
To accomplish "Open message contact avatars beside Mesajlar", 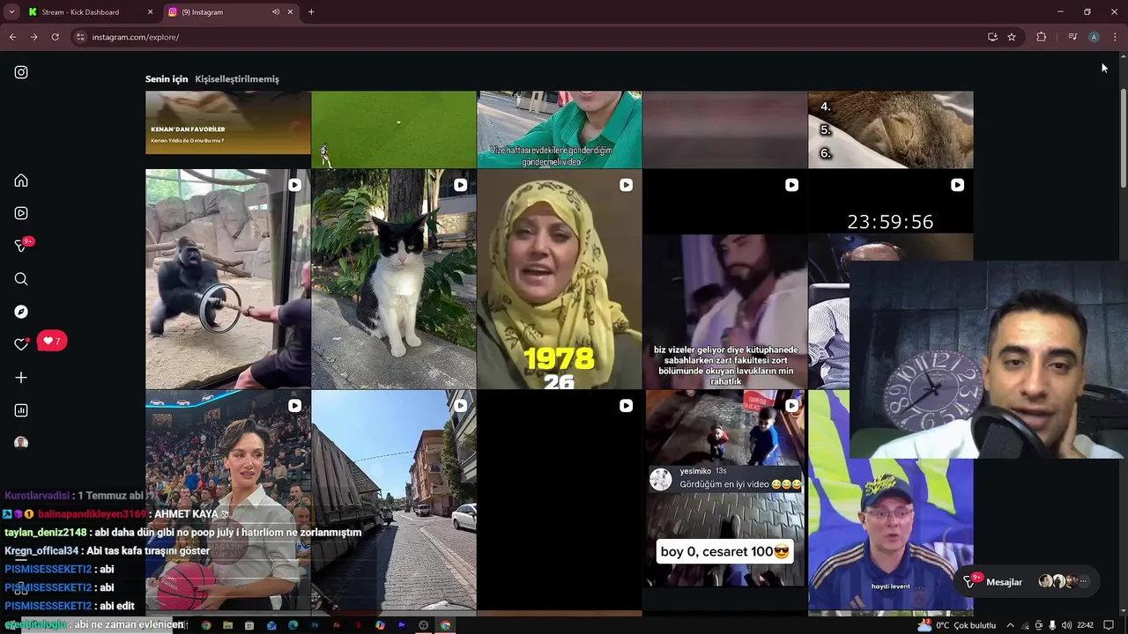I will [x=1063, y=581].
